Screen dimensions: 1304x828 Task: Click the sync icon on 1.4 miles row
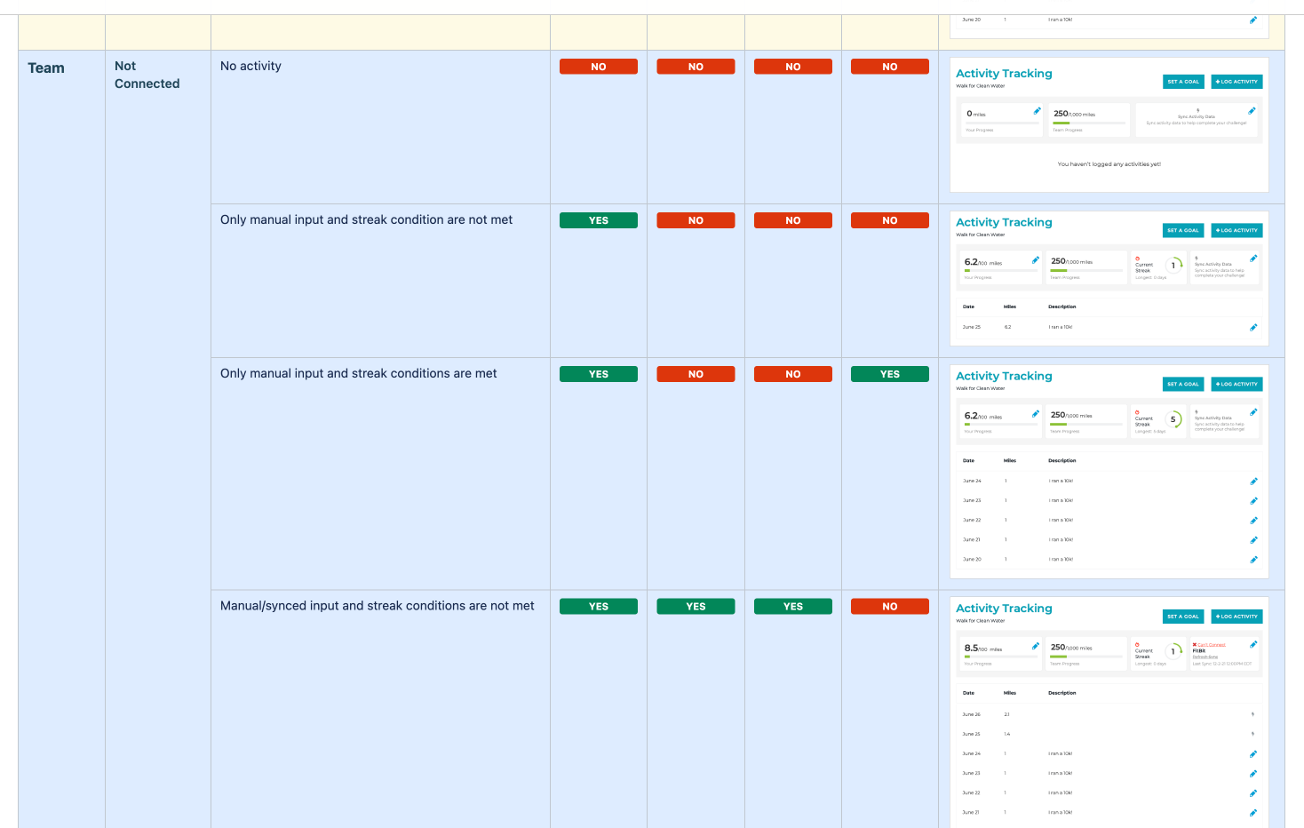coord(1252,734)
